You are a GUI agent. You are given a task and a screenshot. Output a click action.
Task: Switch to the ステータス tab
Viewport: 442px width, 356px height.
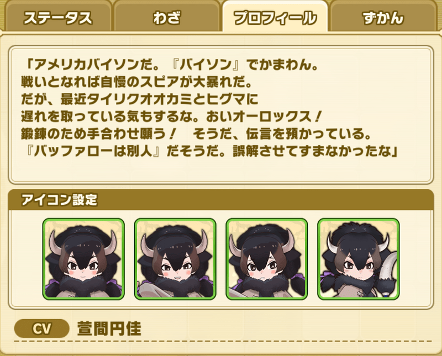tap(59, 18)
